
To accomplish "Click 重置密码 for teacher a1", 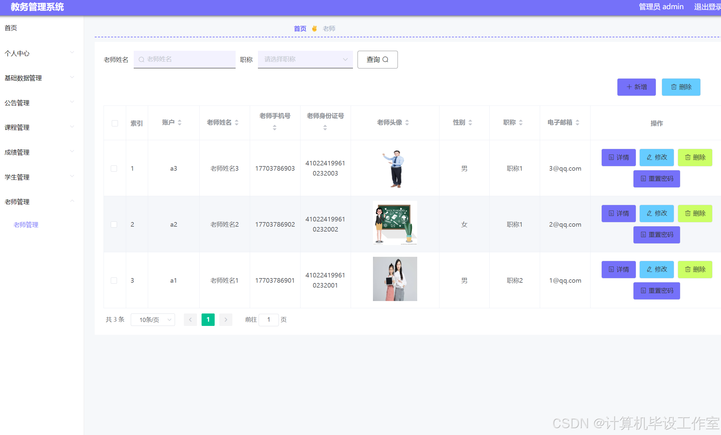I will coord(656,291).
